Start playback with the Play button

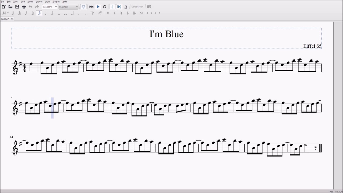(x=98, y=7)
